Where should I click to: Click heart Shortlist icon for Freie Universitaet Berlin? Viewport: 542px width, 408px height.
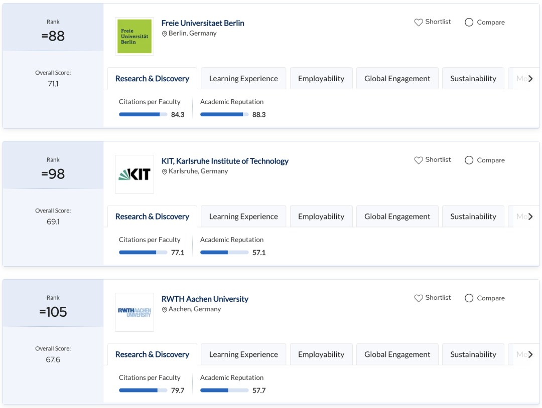tap(419, 22)
